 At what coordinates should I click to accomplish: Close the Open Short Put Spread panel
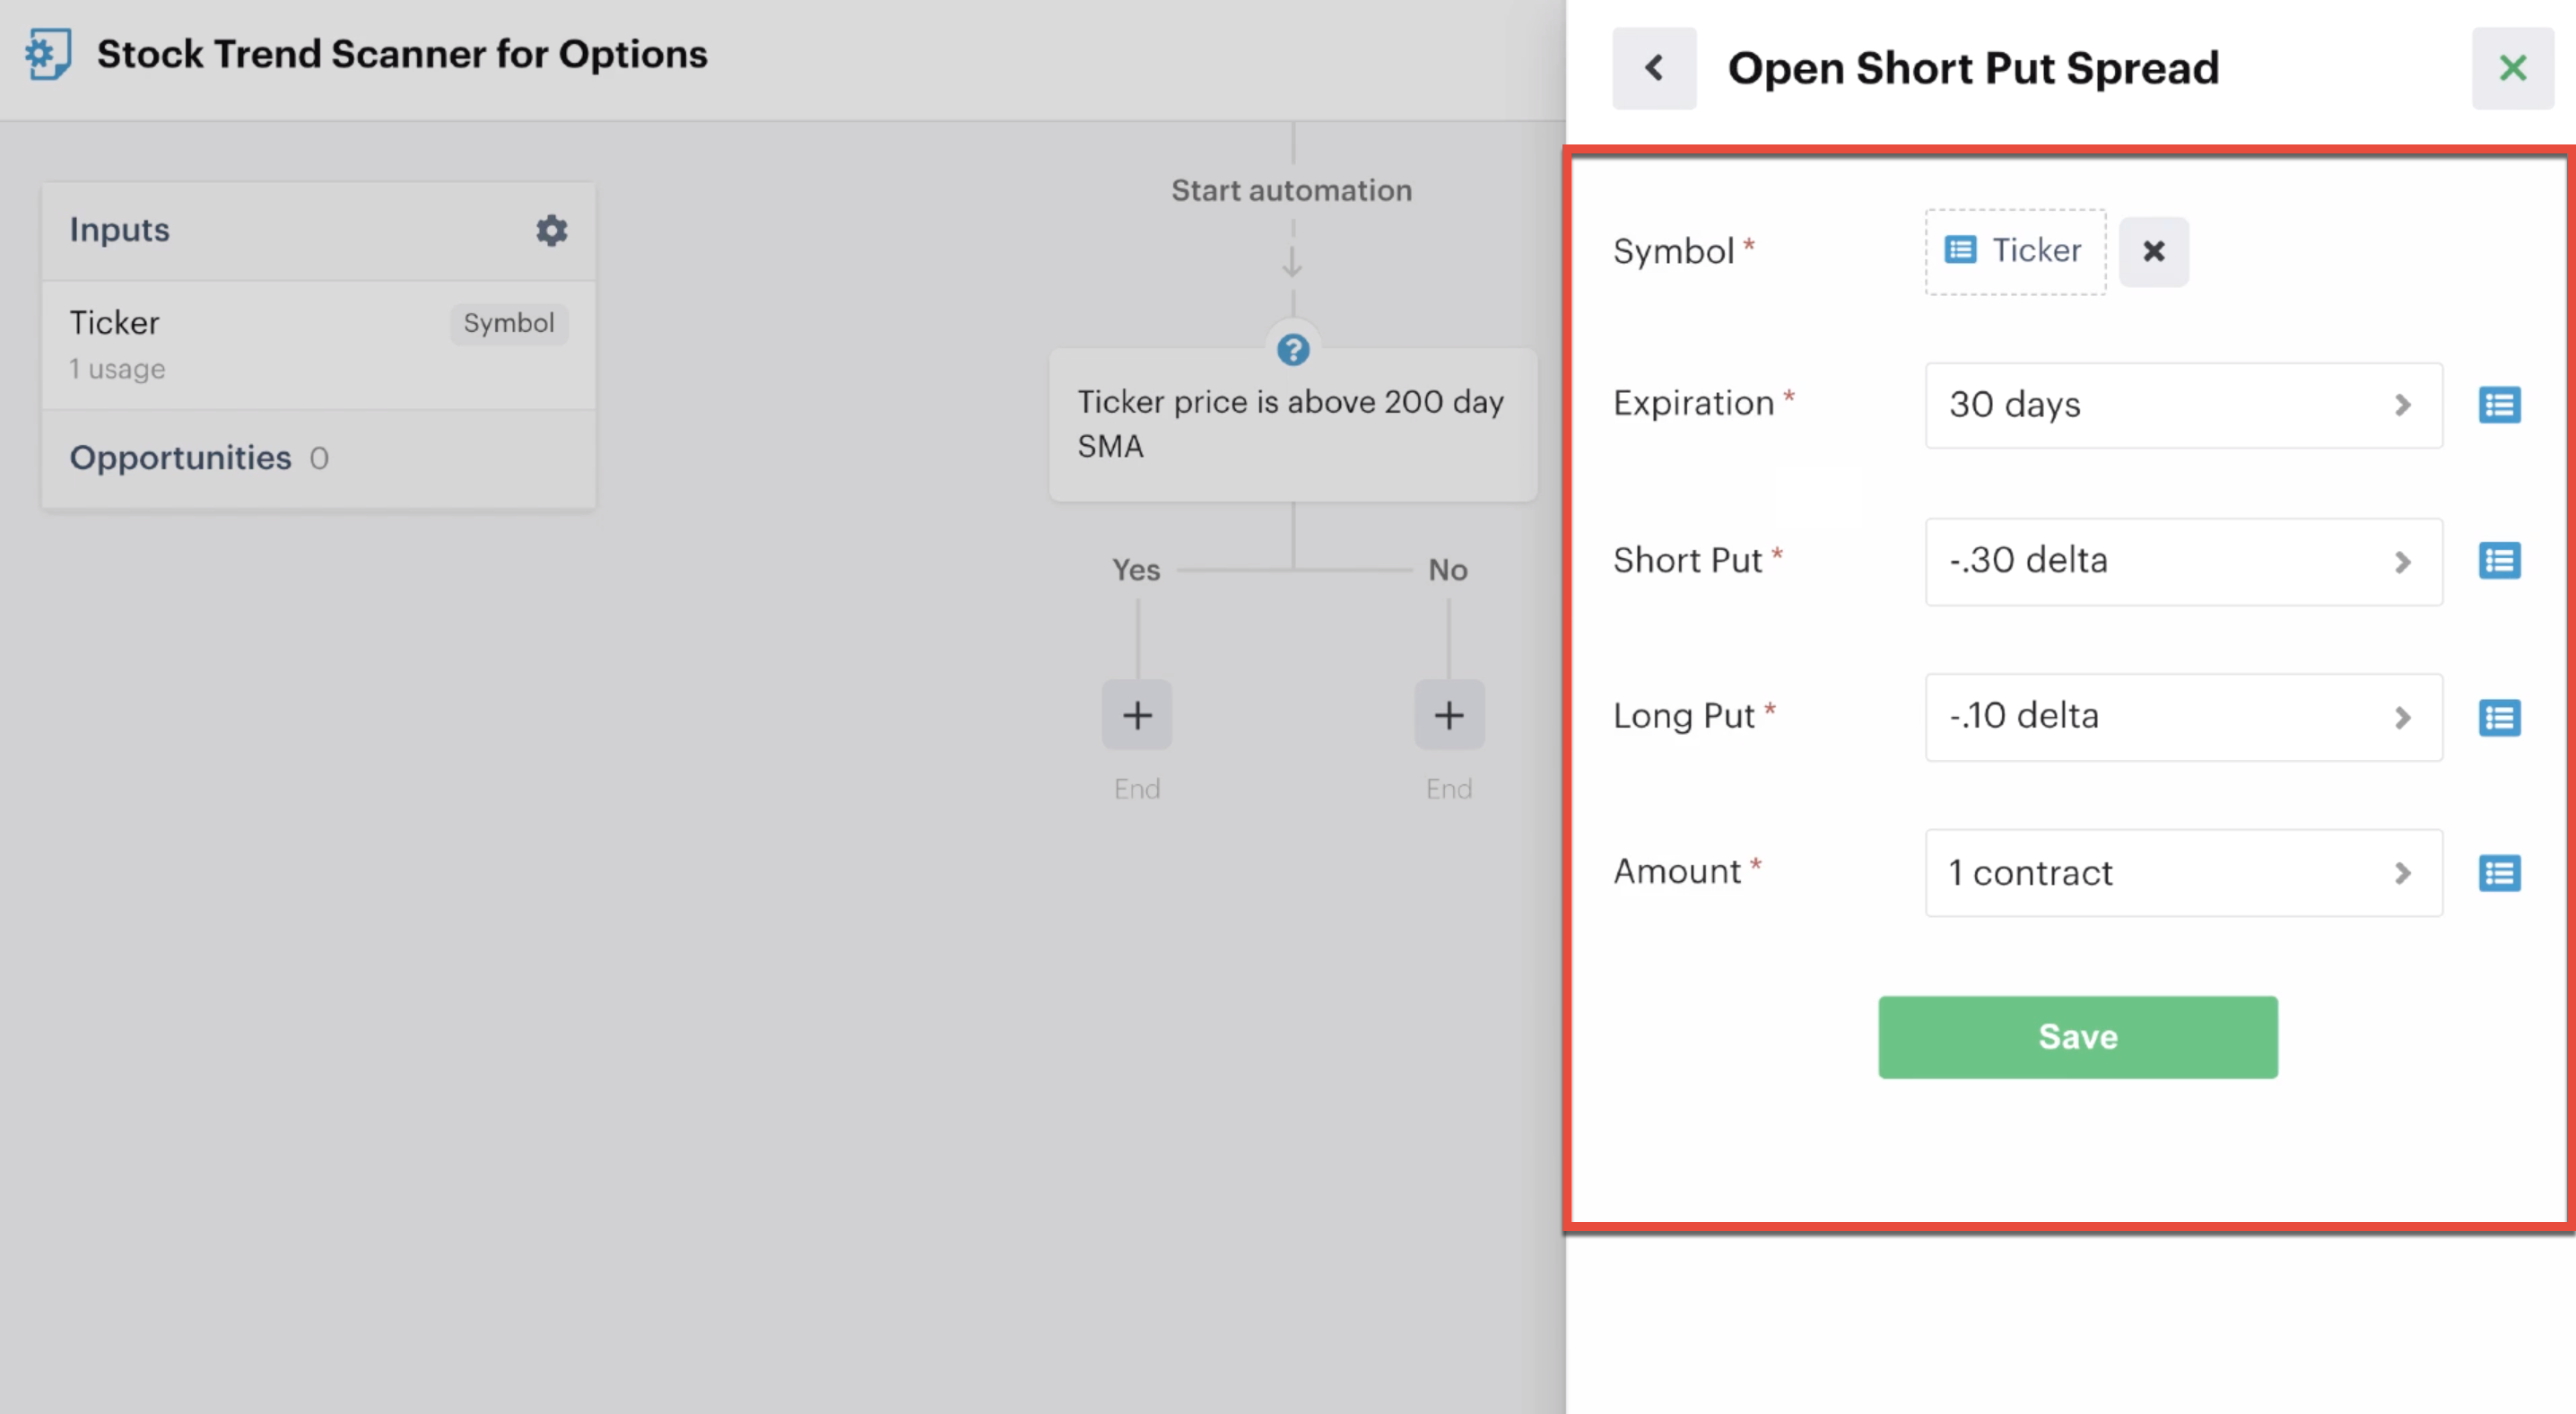point(2512,68)
